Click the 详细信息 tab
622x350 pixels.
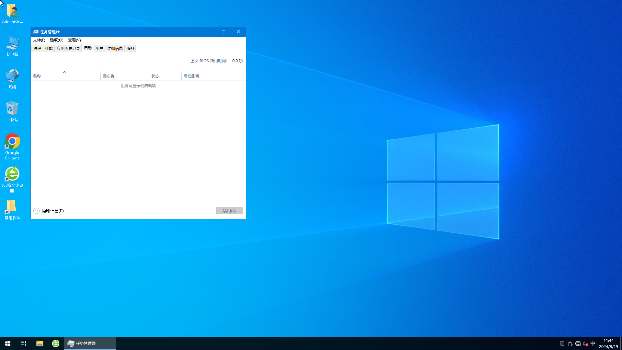point(114,48)
